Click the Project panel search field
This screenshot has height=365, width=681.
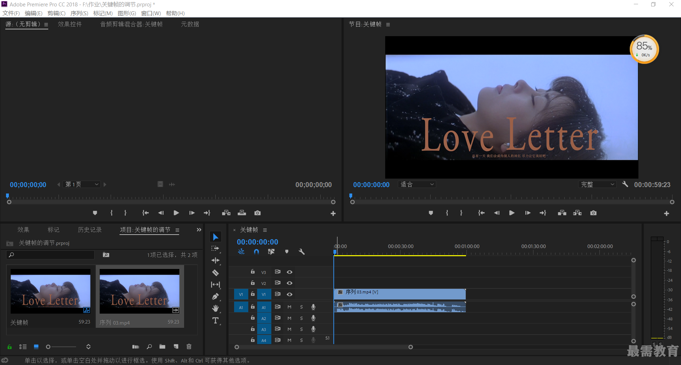coord(51,255)
